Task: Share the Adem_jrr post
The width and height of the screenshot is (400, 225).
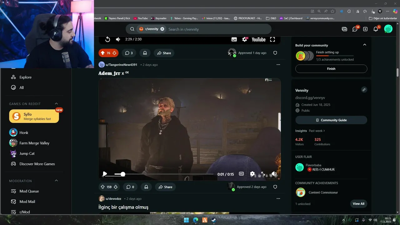Action: 165,187
